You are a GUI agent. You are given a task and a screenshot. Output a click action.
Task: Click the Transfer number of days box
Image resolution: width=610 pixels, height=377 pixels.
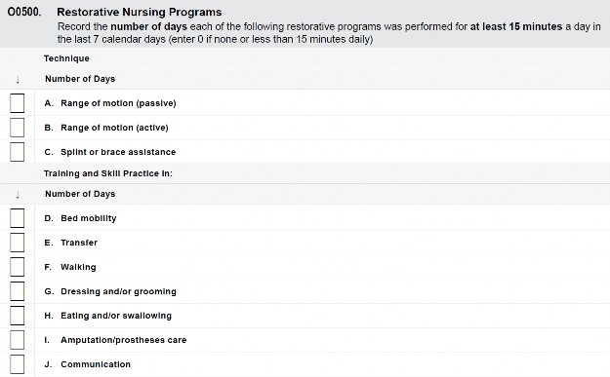(18, 243)
